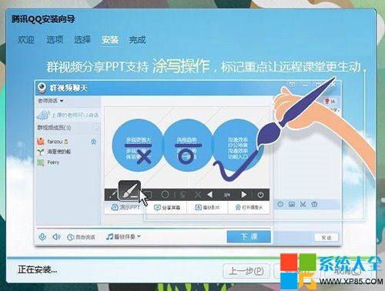Image resolution: width=385 pixels, height=291 pixels.
Task: Click the gift icon in chat panel
Action: point(314,205)
